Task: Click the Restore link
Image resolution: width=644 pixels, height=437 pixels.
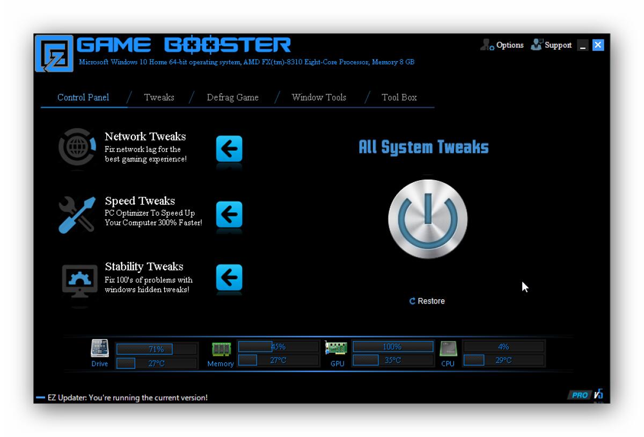Action: (427, 301)
